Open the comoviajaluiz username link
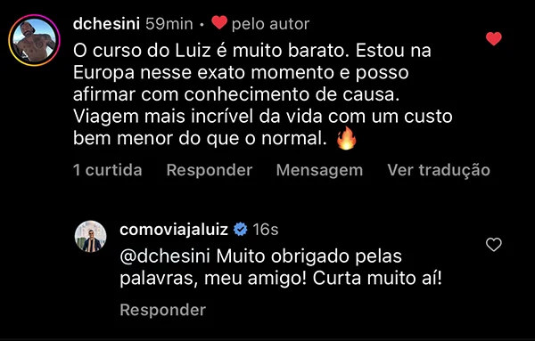Screen dimensions: 535x341 click(x=174, y=230)
